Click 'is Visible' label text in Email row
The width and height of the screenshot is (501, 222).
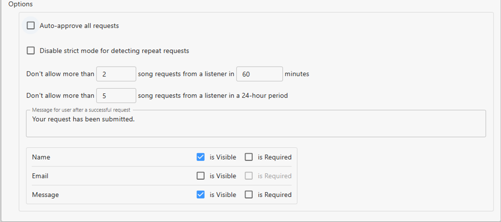223,176
